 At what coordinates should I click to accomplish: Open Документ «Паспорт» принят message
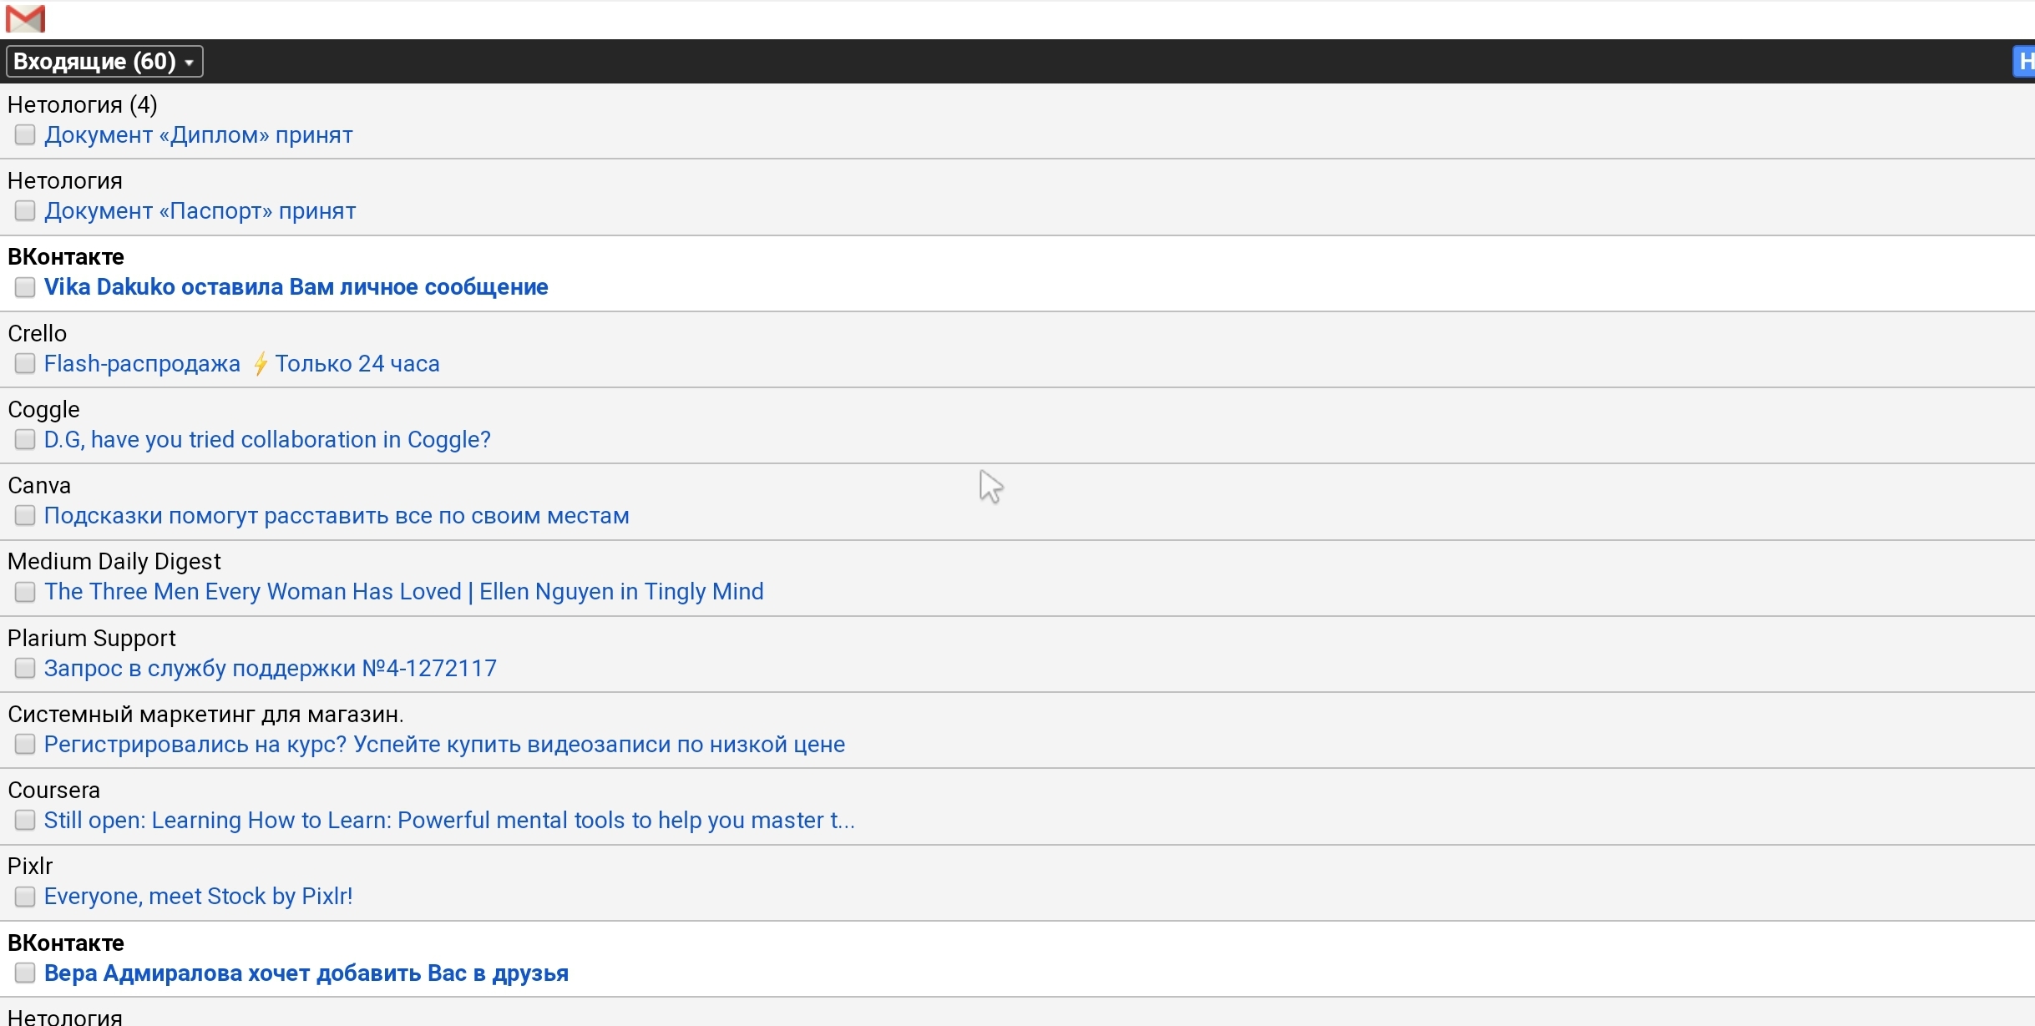pos(200,211)
